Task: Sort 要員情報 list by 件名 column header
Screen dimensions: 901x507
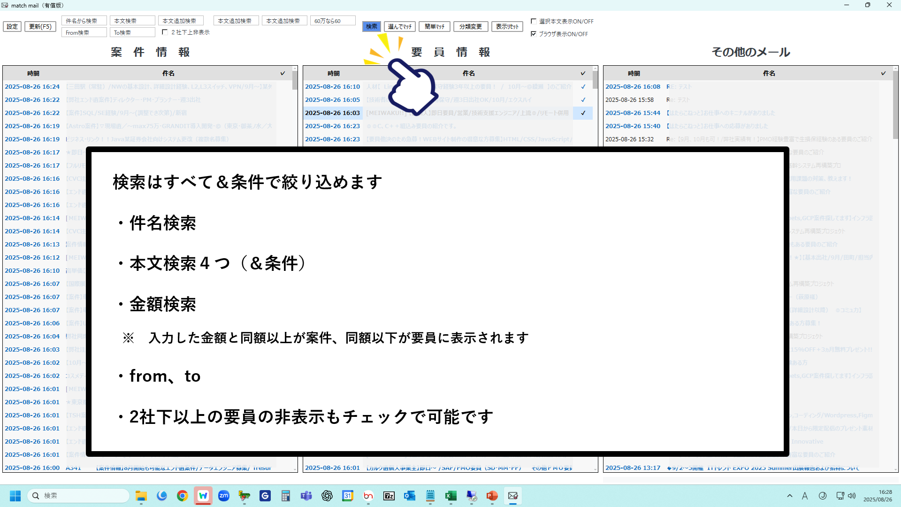Action: tap(469, 73)
